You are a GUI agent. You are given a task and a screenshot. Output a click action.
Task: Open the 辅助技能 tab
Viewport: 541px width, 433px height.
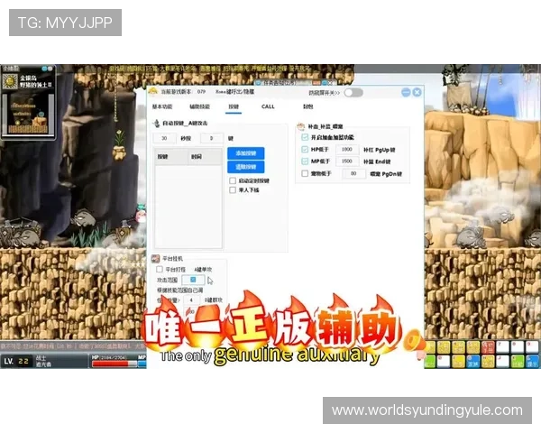(199, 106)
